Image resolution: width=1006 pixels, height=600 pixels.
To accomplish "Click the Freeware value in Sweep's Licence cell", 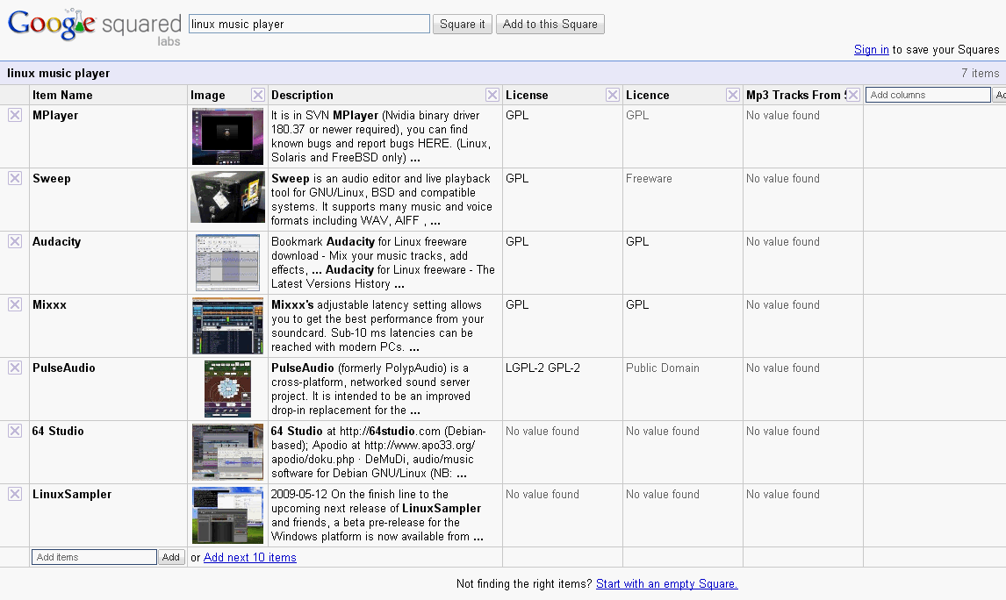I will pos(649,178).
